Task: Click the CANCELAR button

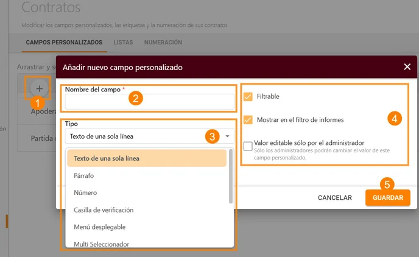Action: click(335, 198)
